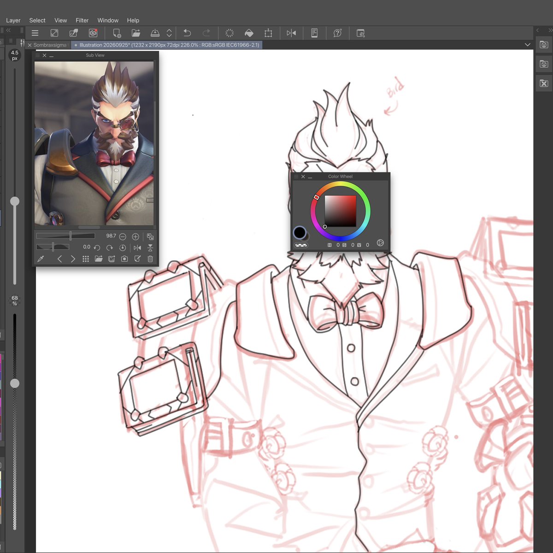553x553 pixels.
Task: Open the Select menu
Action: pyautogui.click(x=37, y=20)
